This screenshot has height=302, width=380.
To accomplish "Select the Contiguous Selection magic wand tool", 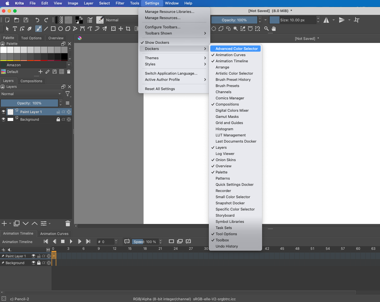I will coord(235,29).
